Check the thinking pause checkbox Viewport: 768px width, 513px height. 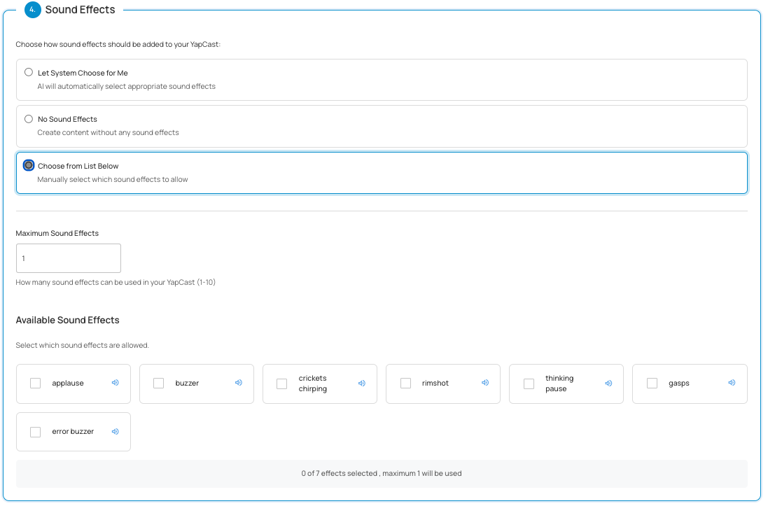pos(529,384)
